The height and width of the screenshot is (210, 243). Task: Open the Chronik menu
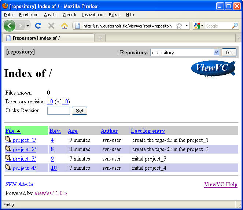coord(69,15)
